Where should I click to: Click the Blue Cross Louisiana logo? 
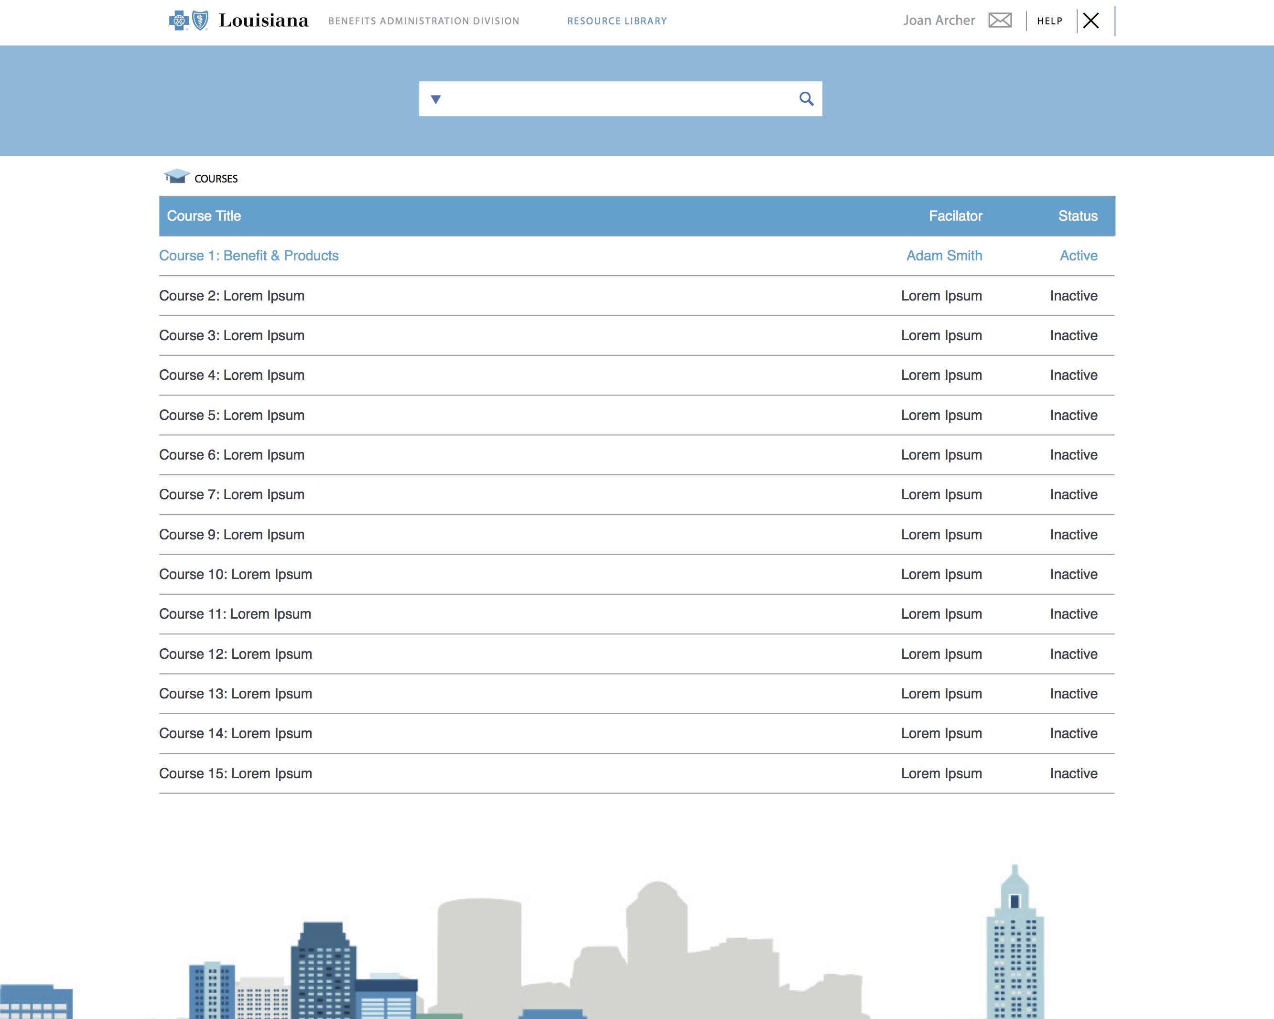238,21
